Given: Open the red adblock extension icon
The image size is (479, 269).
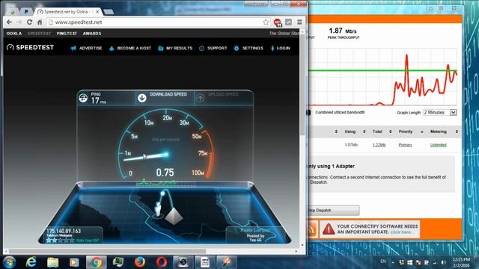Looking at the screenshot, I should coord(278,22).
